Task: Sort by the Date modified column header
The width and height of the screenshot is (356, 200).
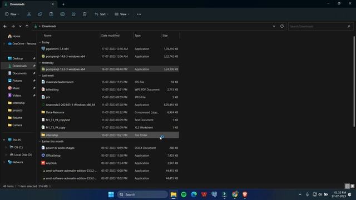Action: pyautogui.click(x=116, y=36)
